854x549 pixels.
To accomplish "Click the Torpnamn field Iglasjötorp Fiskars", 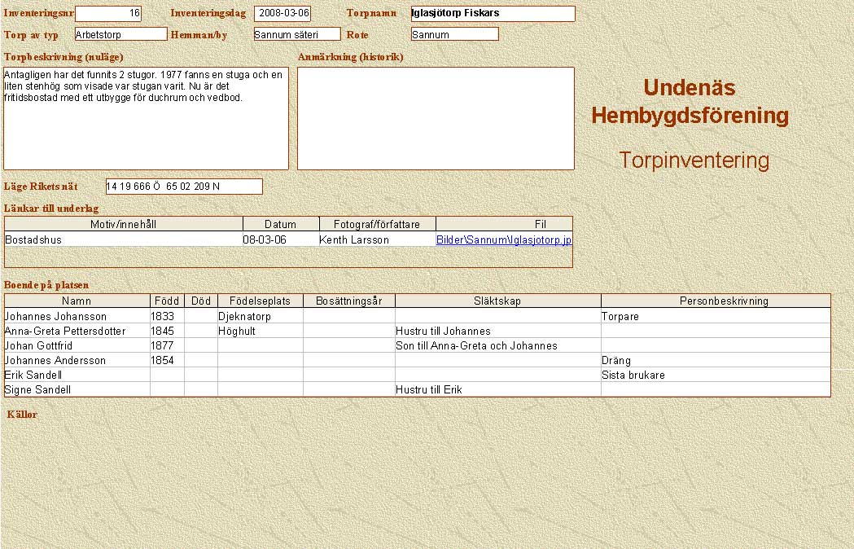I will (x=493, y=14).
